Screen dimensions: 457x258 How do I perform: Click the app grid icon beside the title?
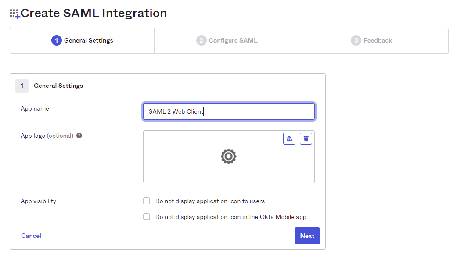tap(15, 14)
